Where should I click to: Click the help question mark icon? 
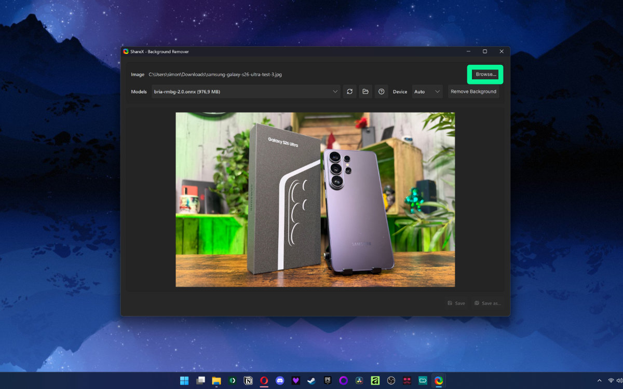tap(382, 92)
